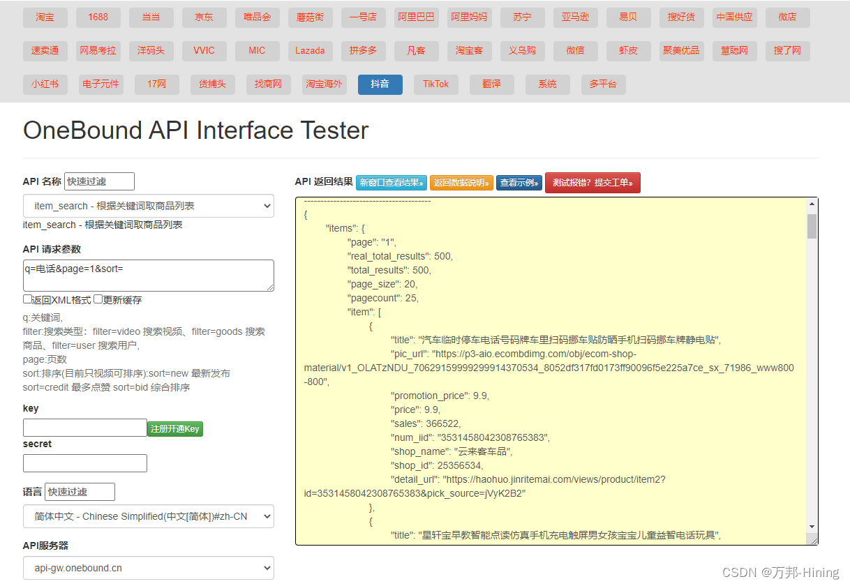Click the result scrollbar down arrow
The image size is (850, 586).
click(812, 526)
